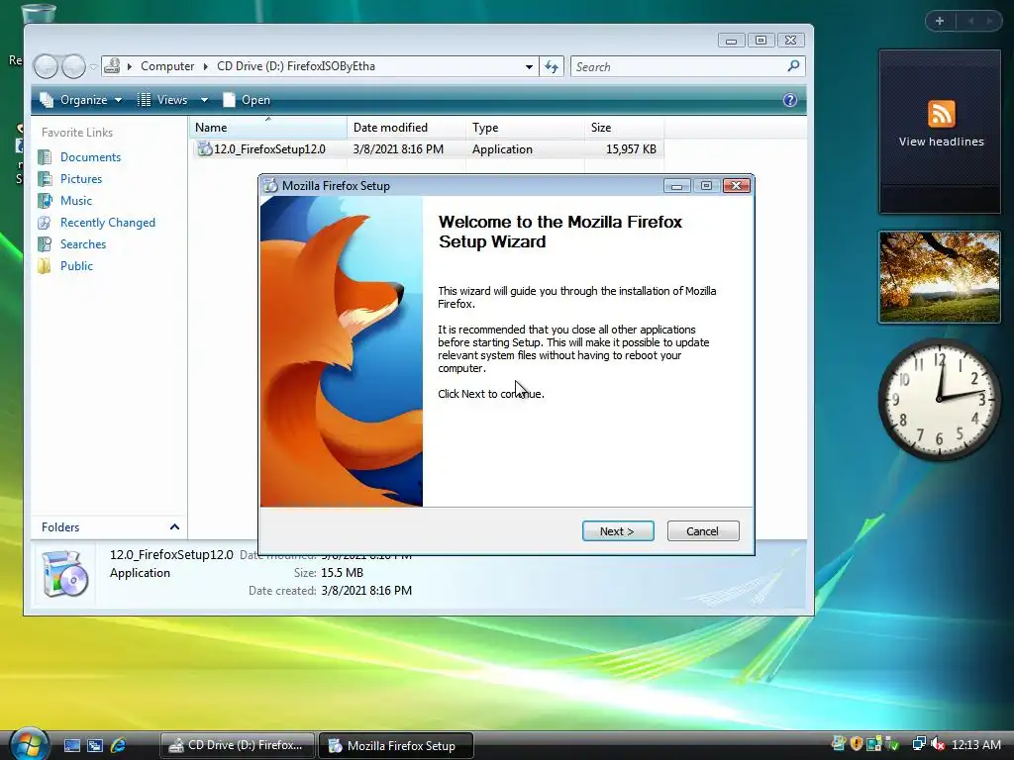Open Pictures in Favorite Links

[x=81, y=179]
